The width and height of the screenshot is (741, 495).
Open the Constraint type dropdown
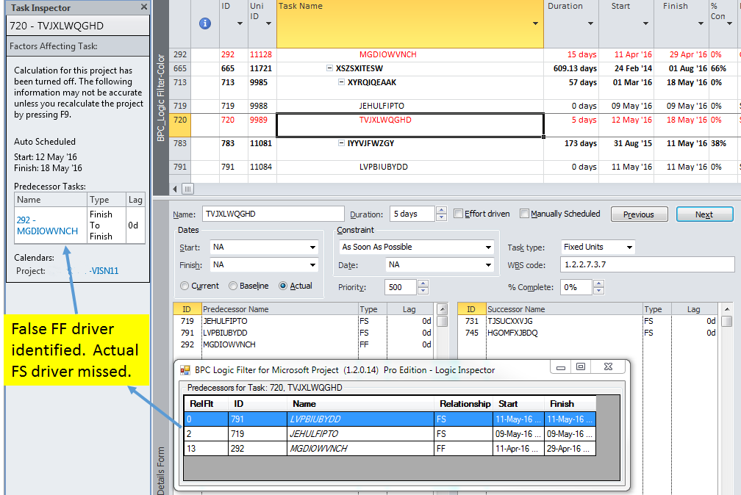(x=488, y=247)
